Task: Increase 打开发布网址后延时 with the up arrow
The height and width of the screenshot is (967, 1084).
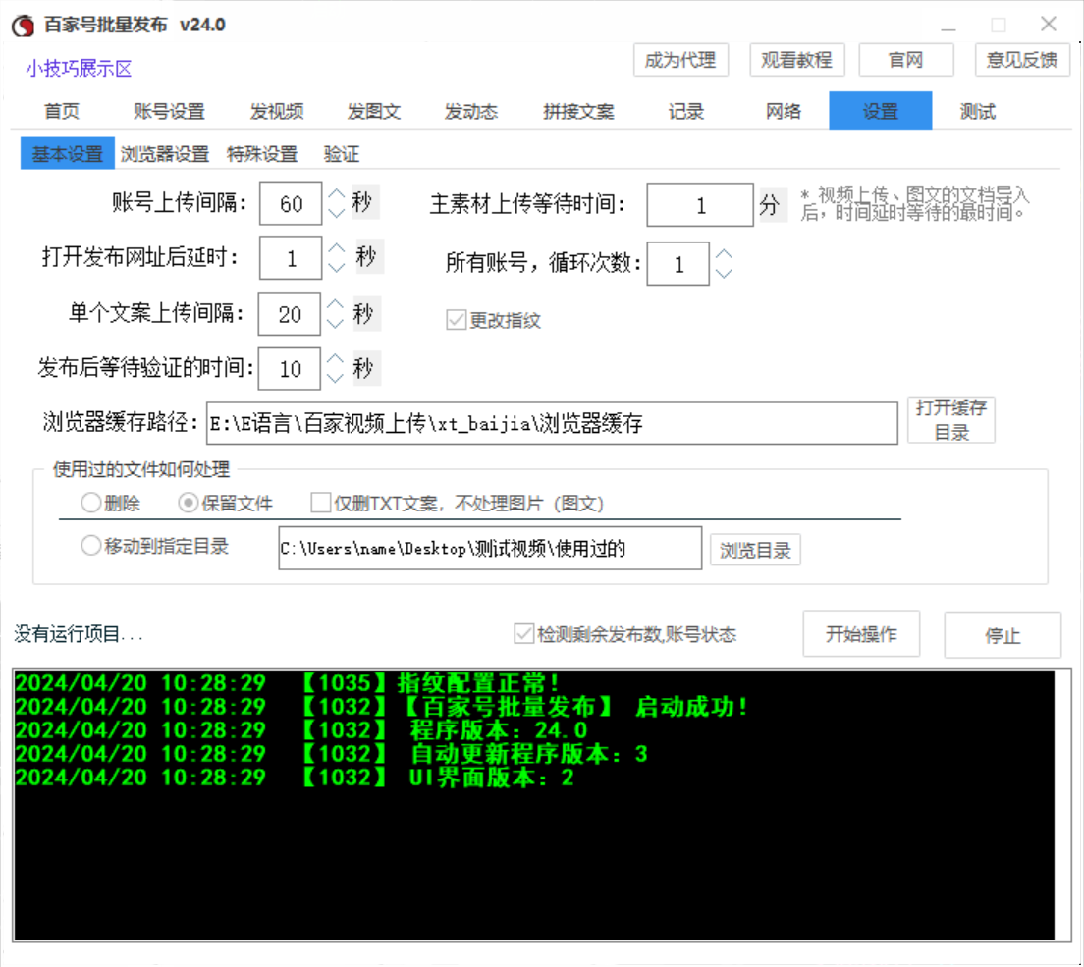Action: (336, 248)
